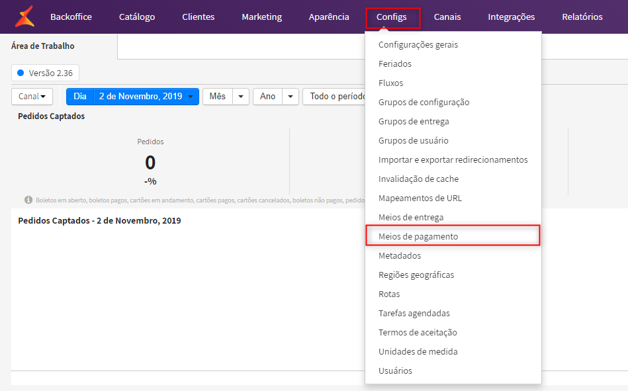Click the Pedidos count value 0

coord(150,163)
